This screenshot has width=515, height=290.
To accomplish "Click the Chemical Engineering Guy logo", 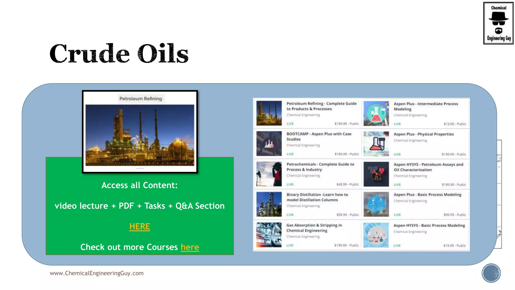I will pos(498,23).
